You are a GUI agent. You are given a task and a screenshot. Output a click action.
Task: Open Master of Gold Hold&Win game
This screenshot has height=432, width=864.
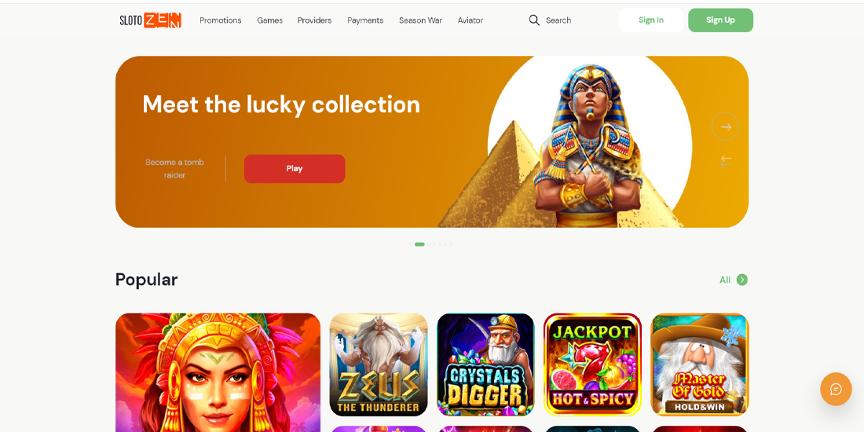pos(700,364)
